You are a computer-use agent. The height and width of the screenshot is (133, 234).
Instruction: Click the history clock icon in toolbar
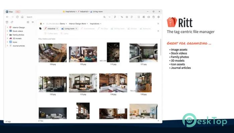tap(153, 17)
